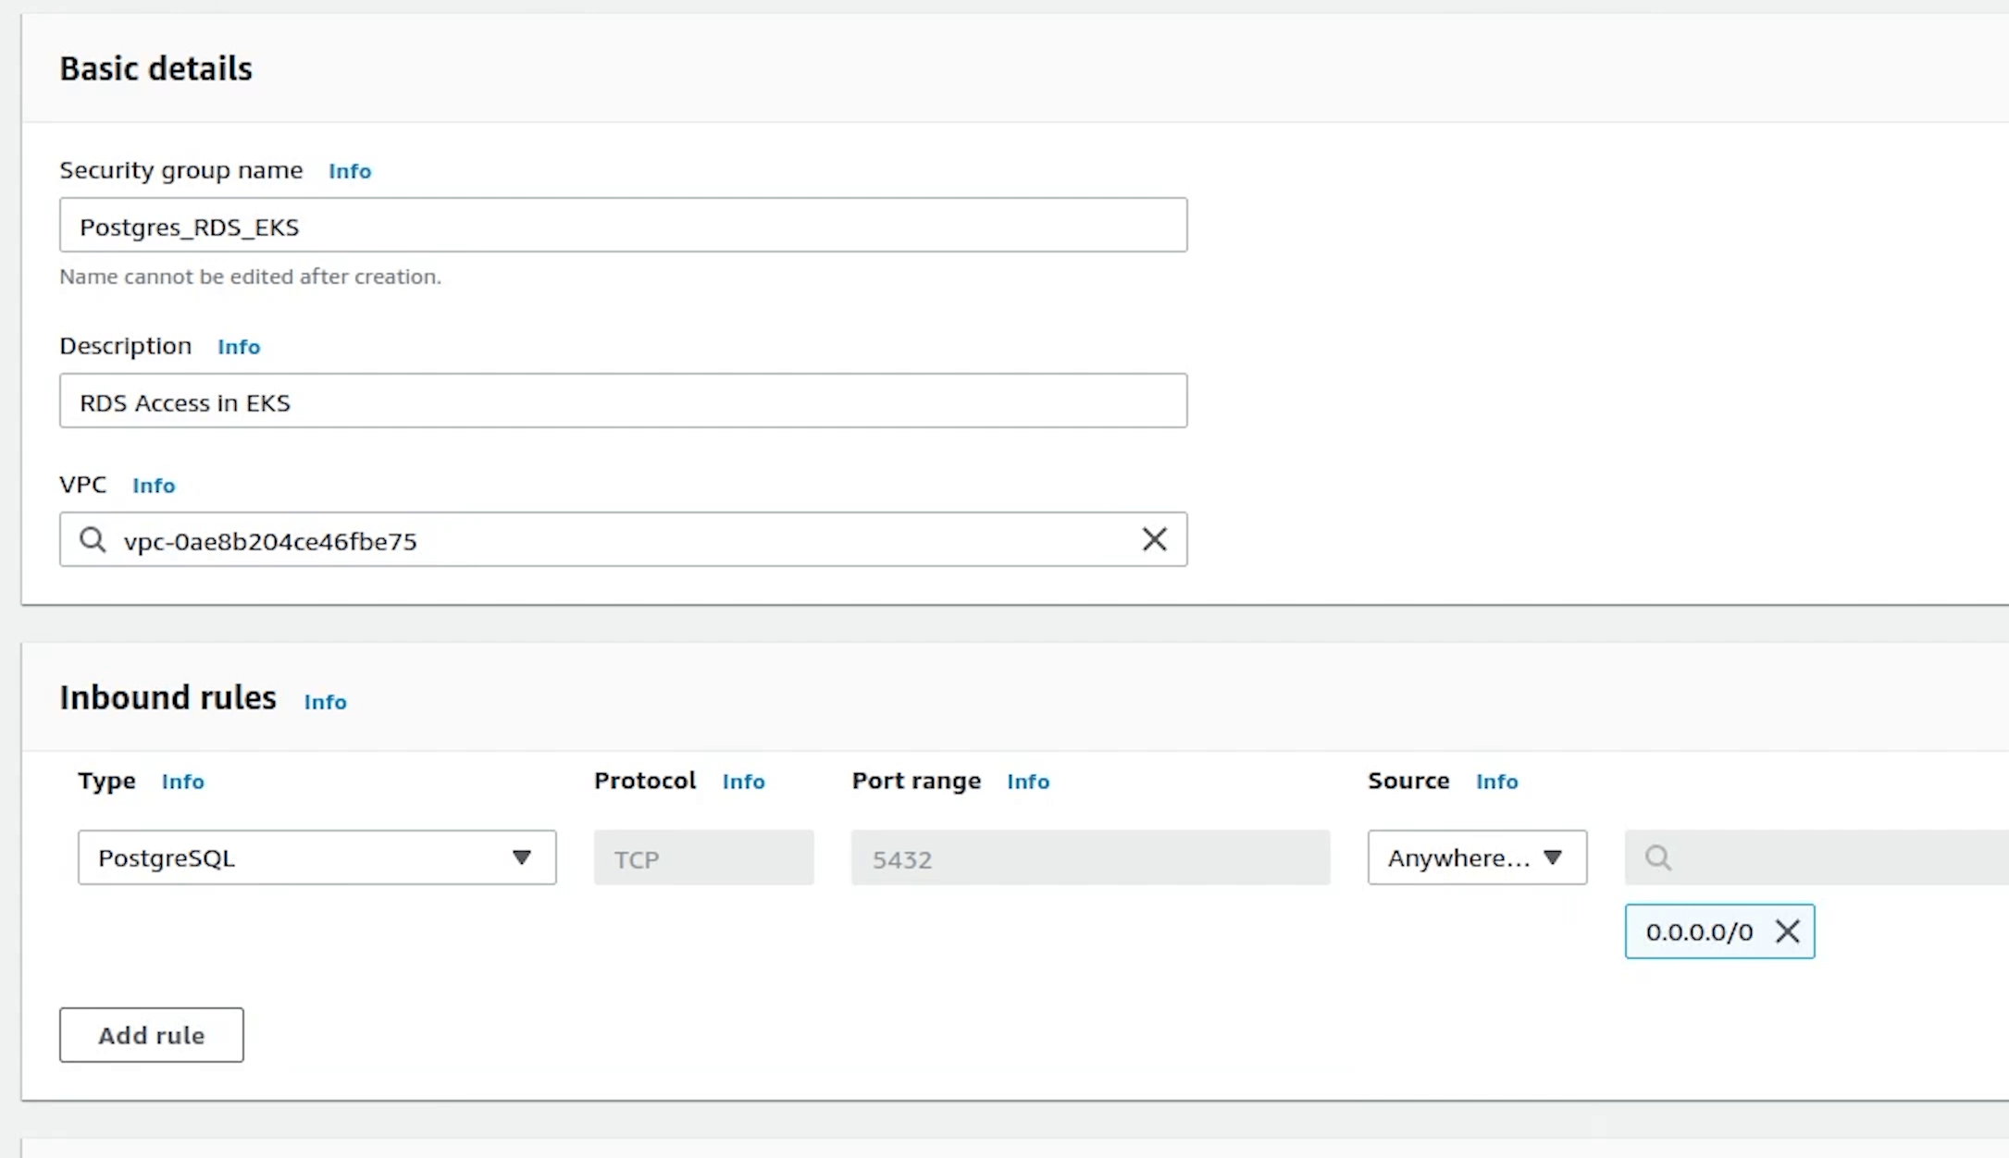This screenshot has width=2009, height=1158.
Task: Open Info link beside VPC label
Action: [154, 486]
